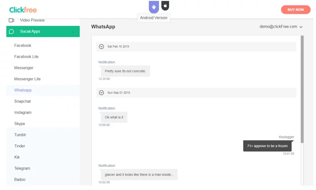Screen dimensions: 316x190
Task: Select Social Apps menu header
Action: tap(43, 32)
